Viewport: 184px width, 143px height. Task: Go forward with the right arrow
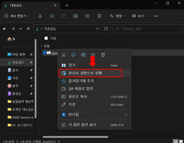(x=13, y=29)
